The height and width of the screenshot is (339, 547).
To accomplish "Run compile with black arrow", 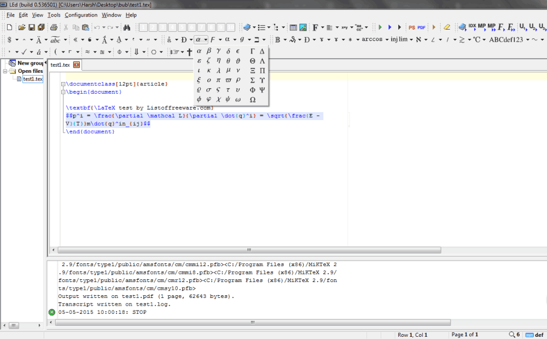I will click(399, 27).
